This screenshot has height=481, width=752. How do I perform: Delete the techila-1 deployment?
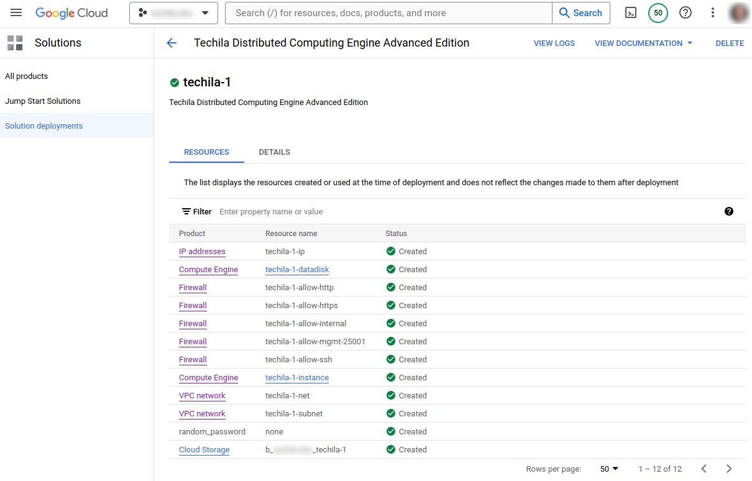(730, 44)
